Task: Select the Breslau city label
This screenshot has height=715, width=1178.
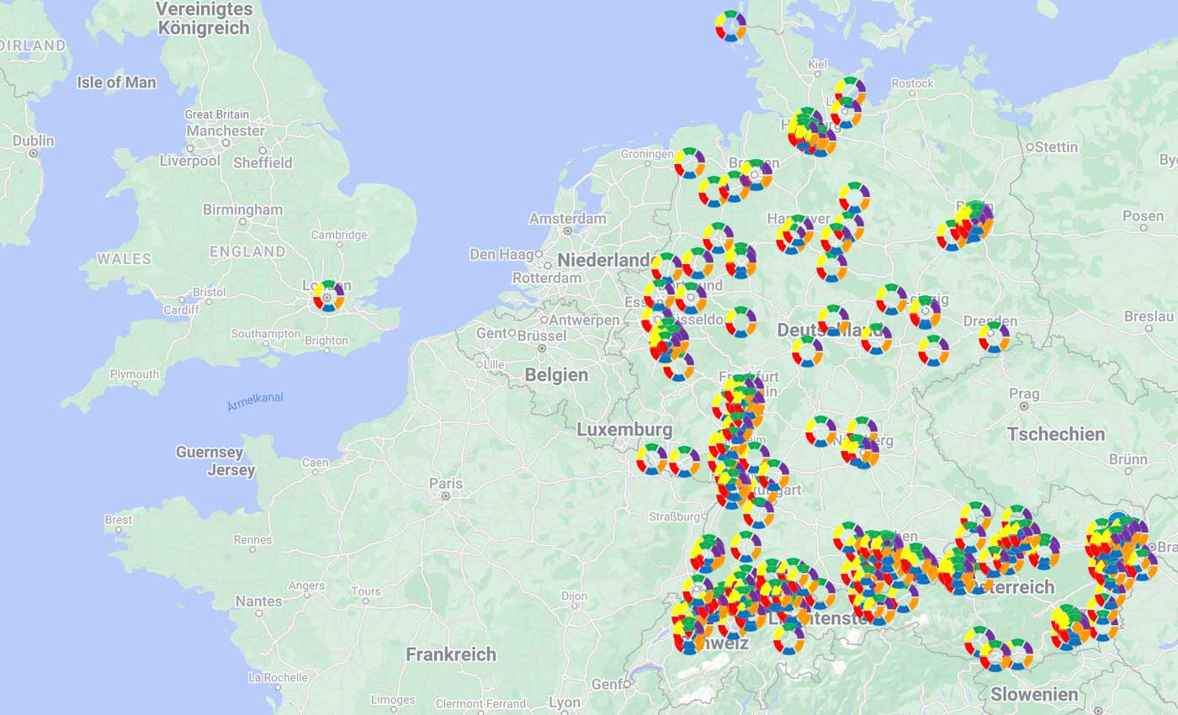Action: [x=1149, y=317]
